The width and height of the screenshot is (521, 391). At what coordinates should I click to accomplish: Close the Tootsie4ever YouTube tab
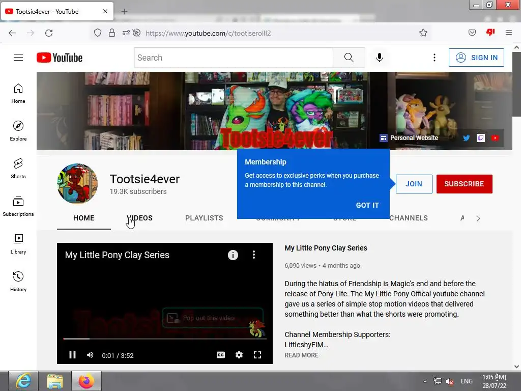(x=105, y=11)
